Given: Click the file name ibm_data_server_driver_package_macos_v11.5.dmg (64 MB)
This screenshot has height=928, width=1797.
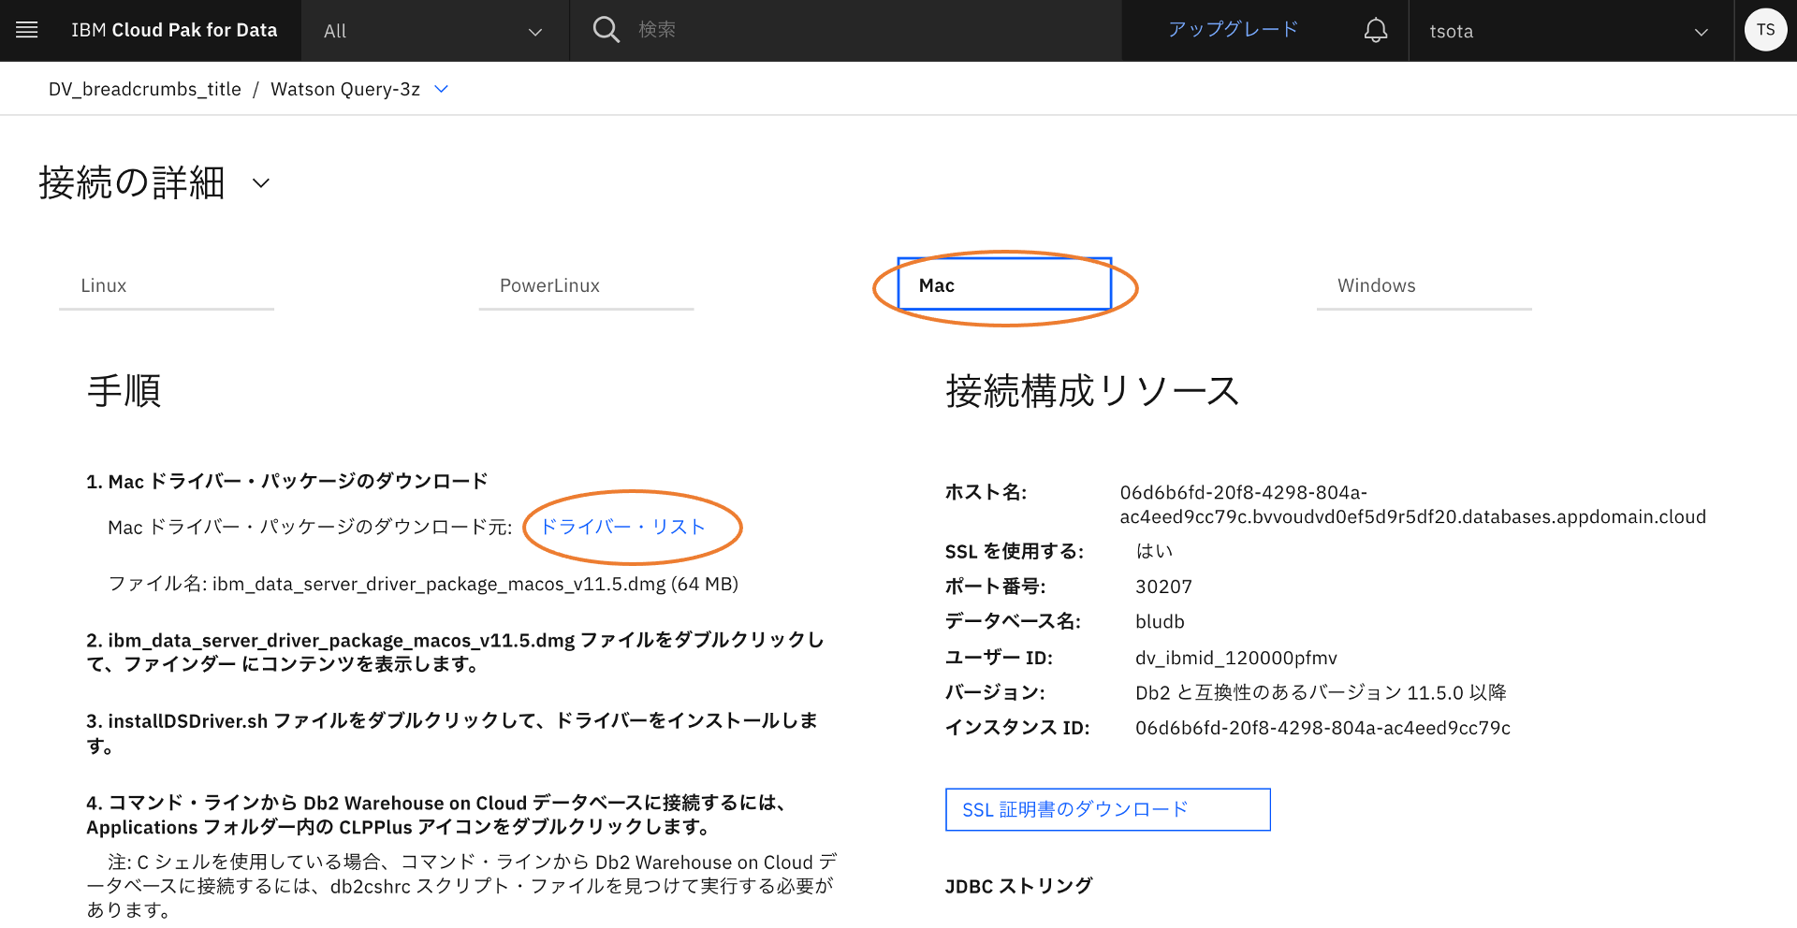Looking at the screenshot, I should tap(475, 584).
